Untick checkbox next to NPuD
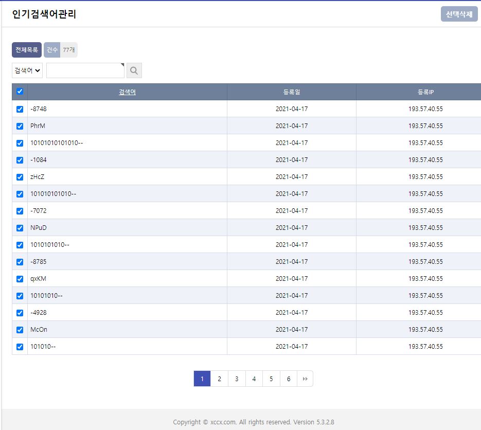Image resolution: width=481 pixels, height=430 pixels. tap(20, 228)
